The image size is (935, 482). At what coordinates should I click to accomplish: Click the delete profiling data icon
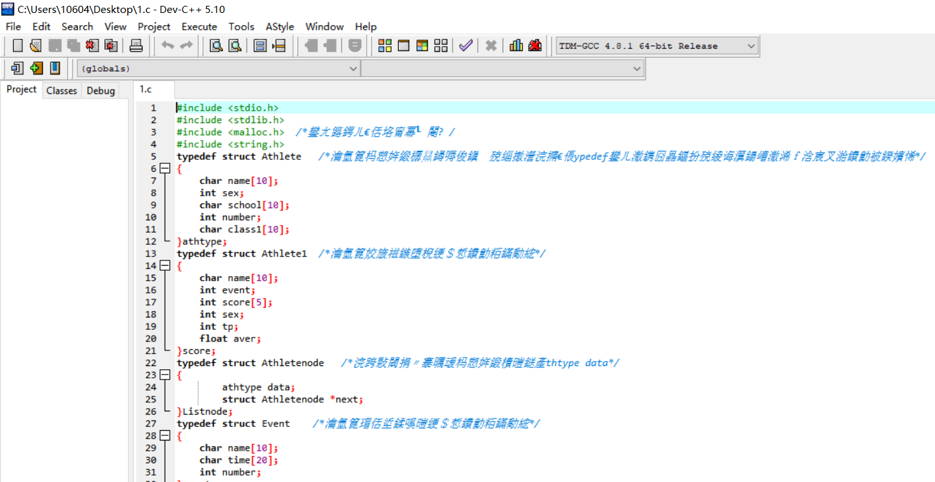tap(534, 45)
